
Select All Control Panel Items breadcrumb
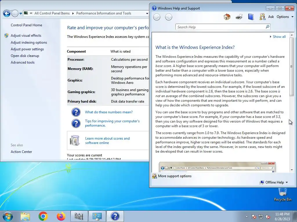point(52,13)
